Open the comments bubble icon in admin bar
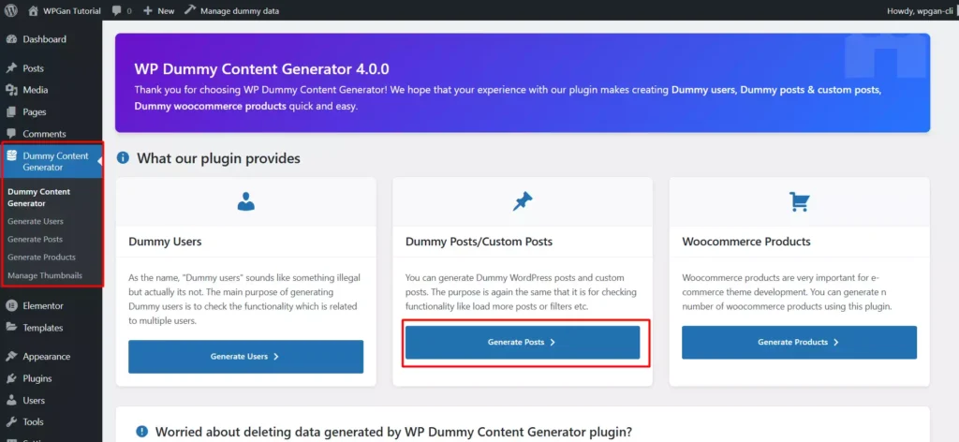Screen dimensions: 959x442 pos(117,10)
